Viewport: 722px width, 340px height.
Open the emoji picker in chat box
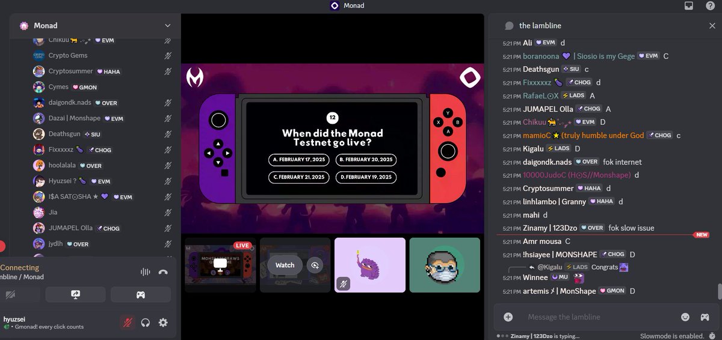(x=685, y=317)
